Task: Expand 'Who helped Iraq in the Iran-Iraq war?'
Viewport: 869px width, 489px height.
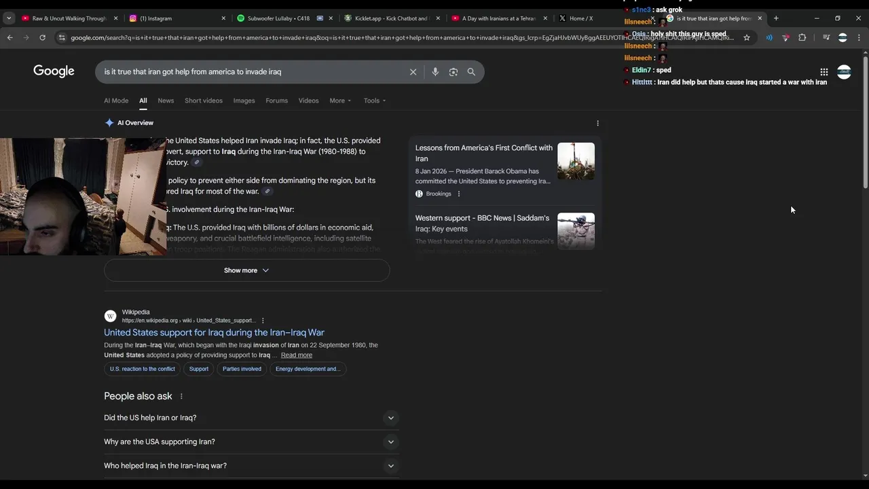Action: pos(250,465)
